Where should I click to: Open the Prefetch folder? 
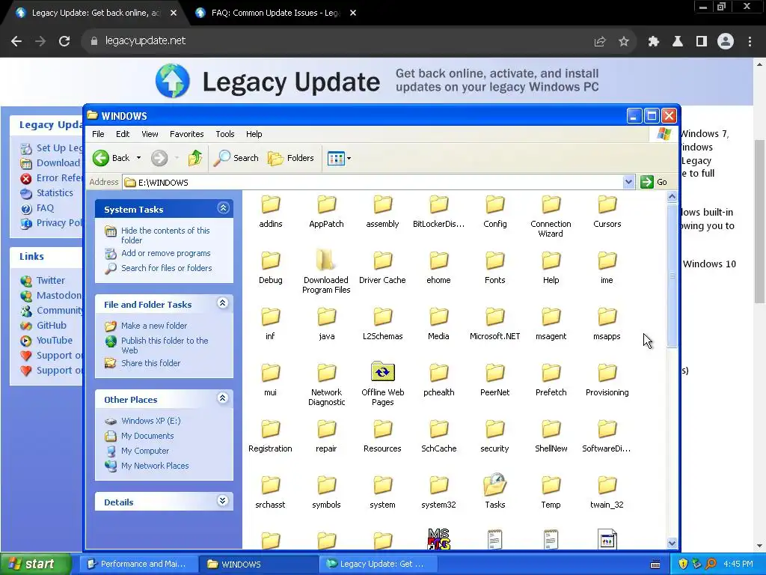tap(551, 380)
